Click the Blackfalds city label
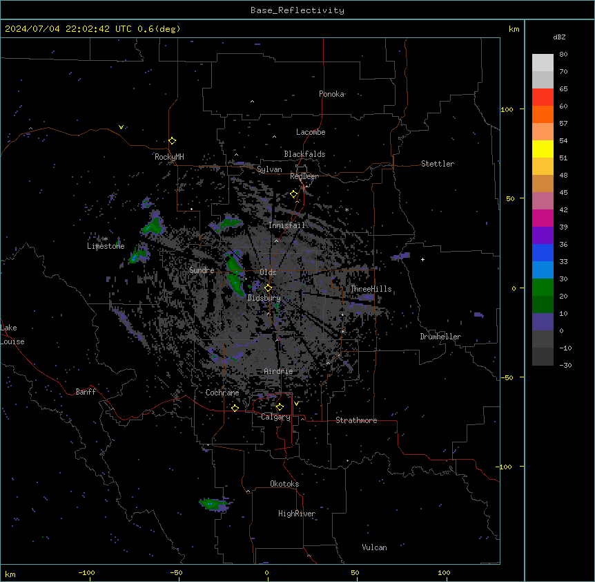Screen dimensions: 595x582 (304, 154)
